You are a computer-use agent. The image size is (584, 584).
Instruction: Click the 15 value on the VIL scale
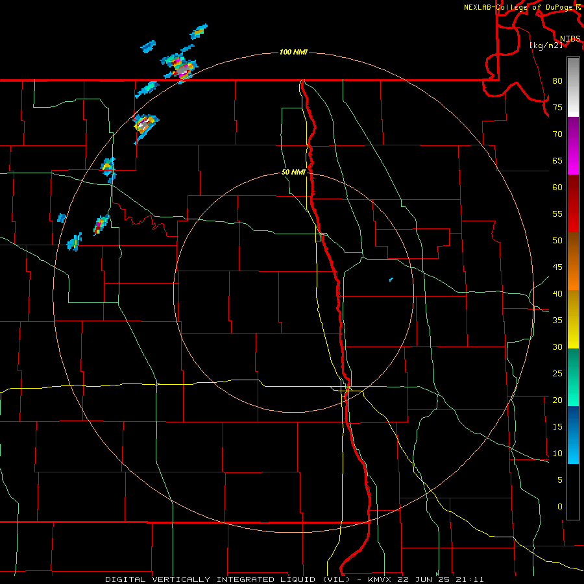click(x=557, y=426)
